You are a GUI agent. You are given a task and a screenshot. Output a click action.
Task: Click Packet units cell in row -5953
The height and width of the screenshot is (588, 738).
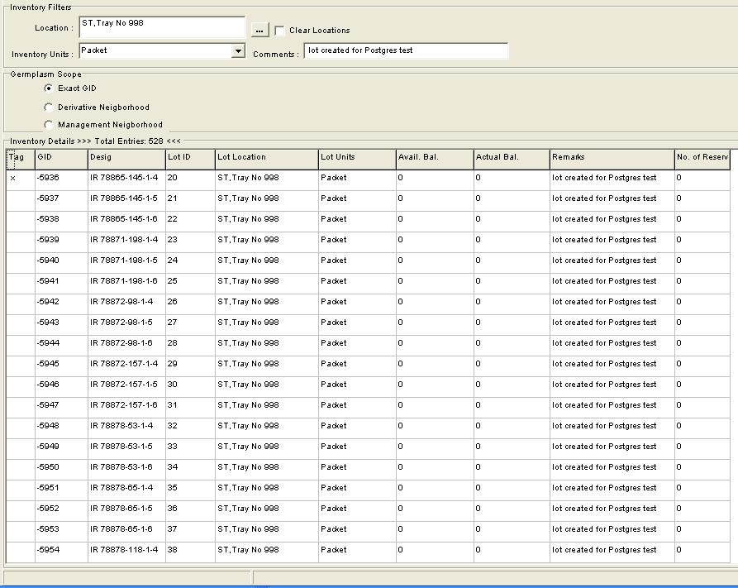point(358,532)
